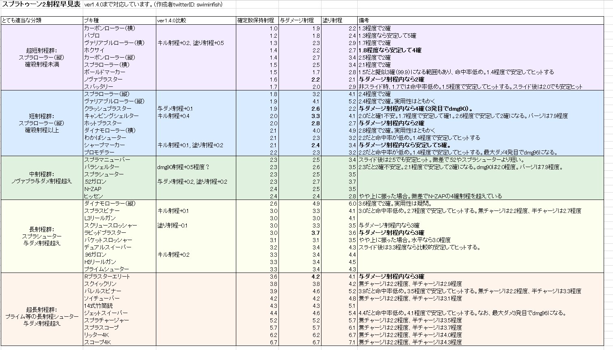
Task: Click the 与ダメ射程+0.1 comparison cell
Action: 196,109
